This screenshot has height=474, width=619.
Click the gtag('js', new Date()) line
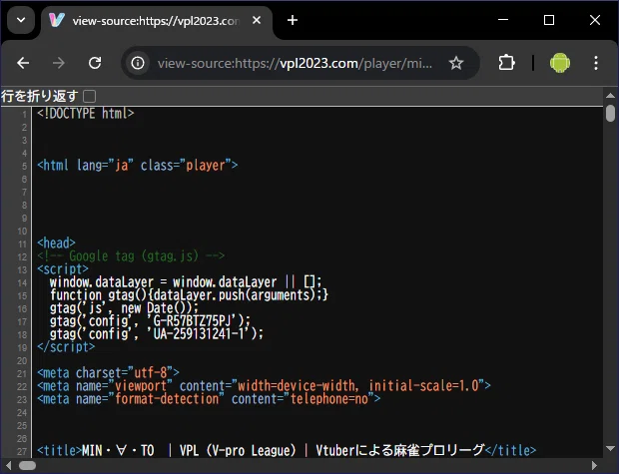124,307
